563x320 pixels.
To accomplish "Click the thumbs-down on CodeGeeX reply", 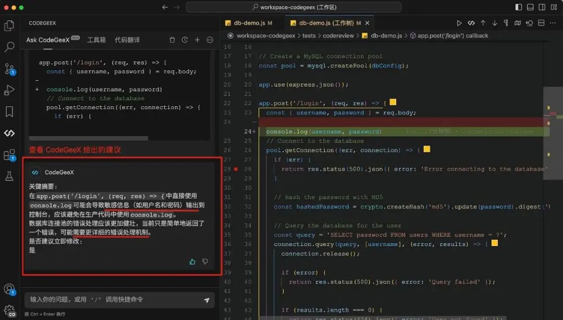I will 205,262.
